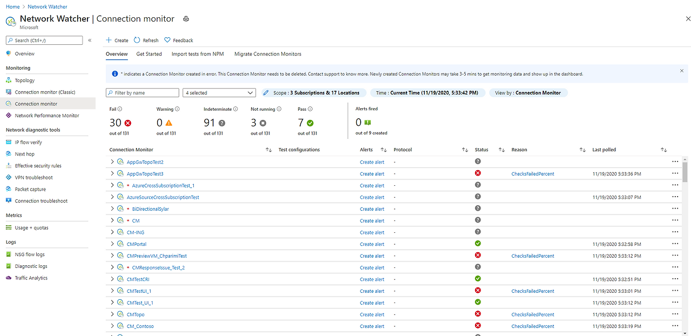This screenshot has height=336, width=691.
Task: Open NSG flow logs
Action: pos(30,254)
